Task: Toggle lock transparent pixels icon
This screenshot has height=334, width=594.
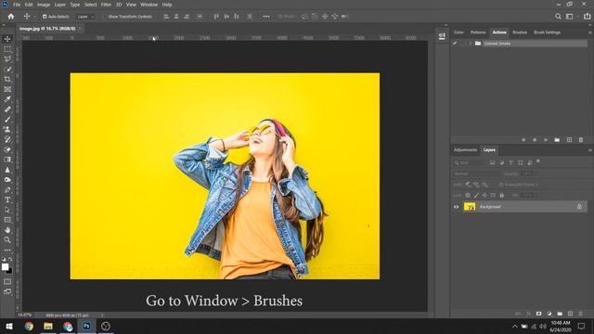Action: coord(468,196)
